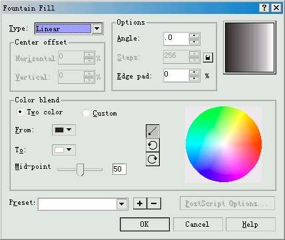Click the Angle input field
285x240 pixels.
[x=176, y=39]
